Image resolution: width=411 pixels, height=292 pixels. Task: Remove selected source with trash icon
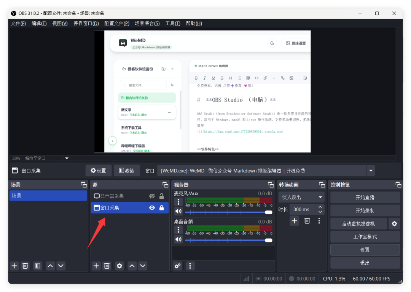pyautogui.click(x=107, y=266)
